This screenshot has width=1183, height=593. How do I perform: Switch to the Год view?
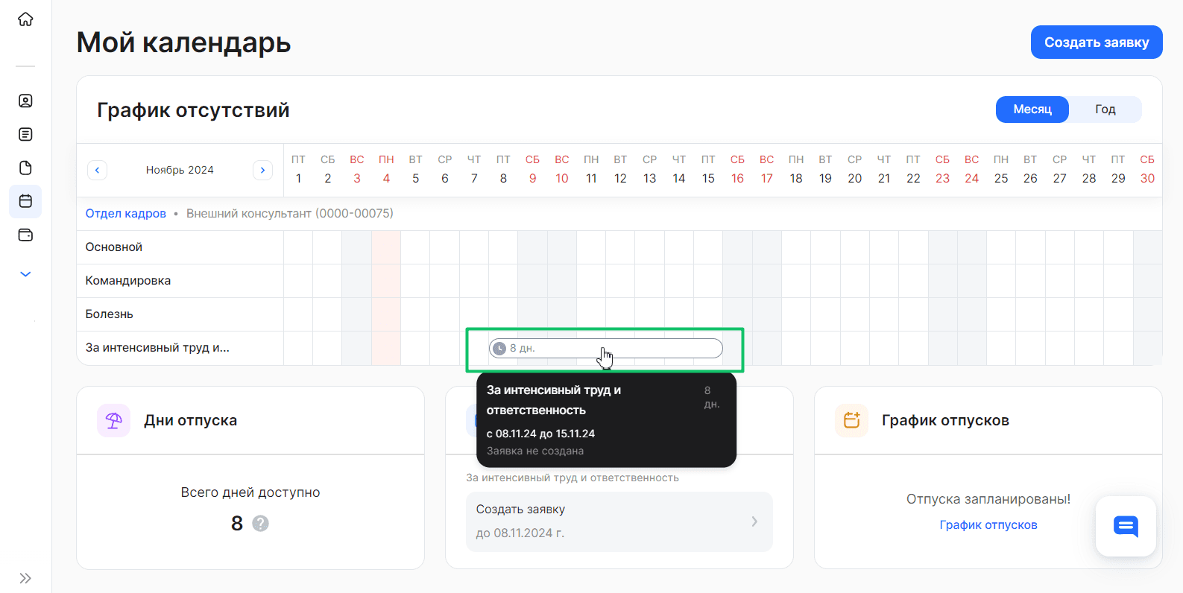(1105, 110)
